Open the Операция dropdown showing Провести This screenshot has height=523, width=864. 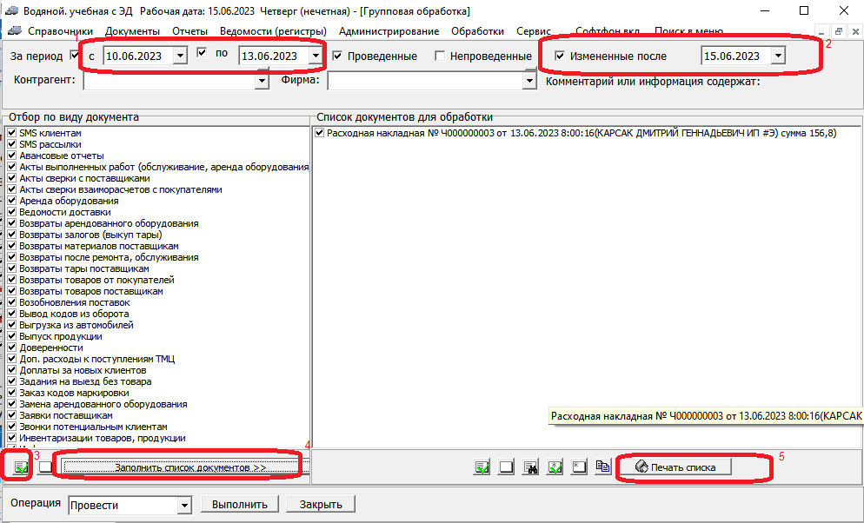pyautogui.click(x=183, y=505)
